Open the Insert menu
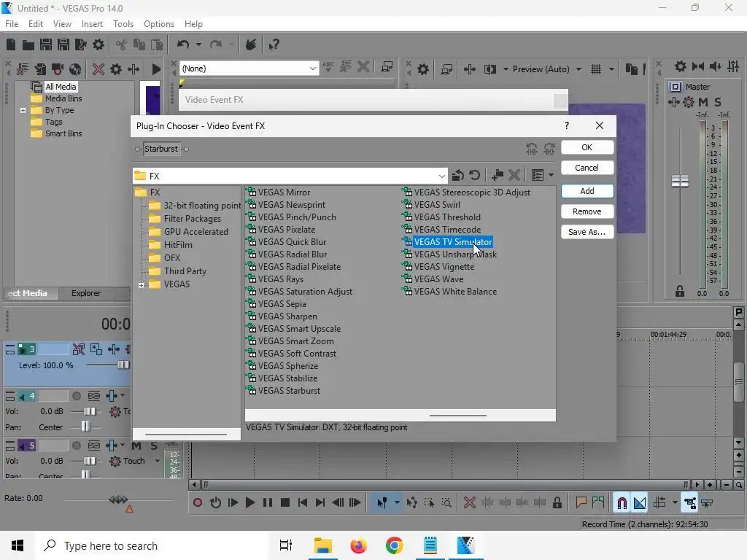747x560 pixels. click(x=92, y=24)
